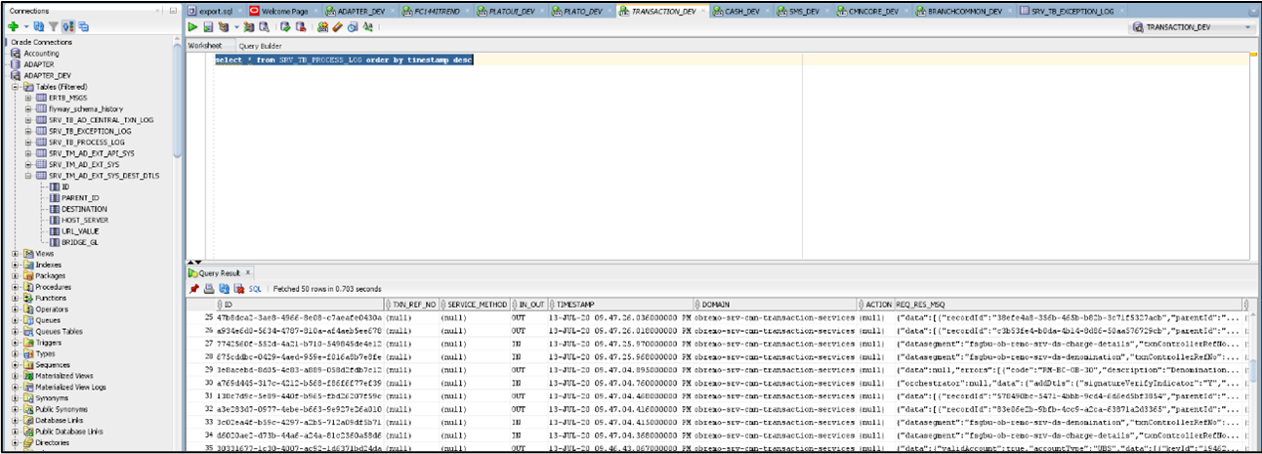The width and height of the screenshot is (1262, 454).
Task: Collapse the SRV_TM_AD_EXT_SYS_DEST_DTLS table node
Action: coord(28,175)
